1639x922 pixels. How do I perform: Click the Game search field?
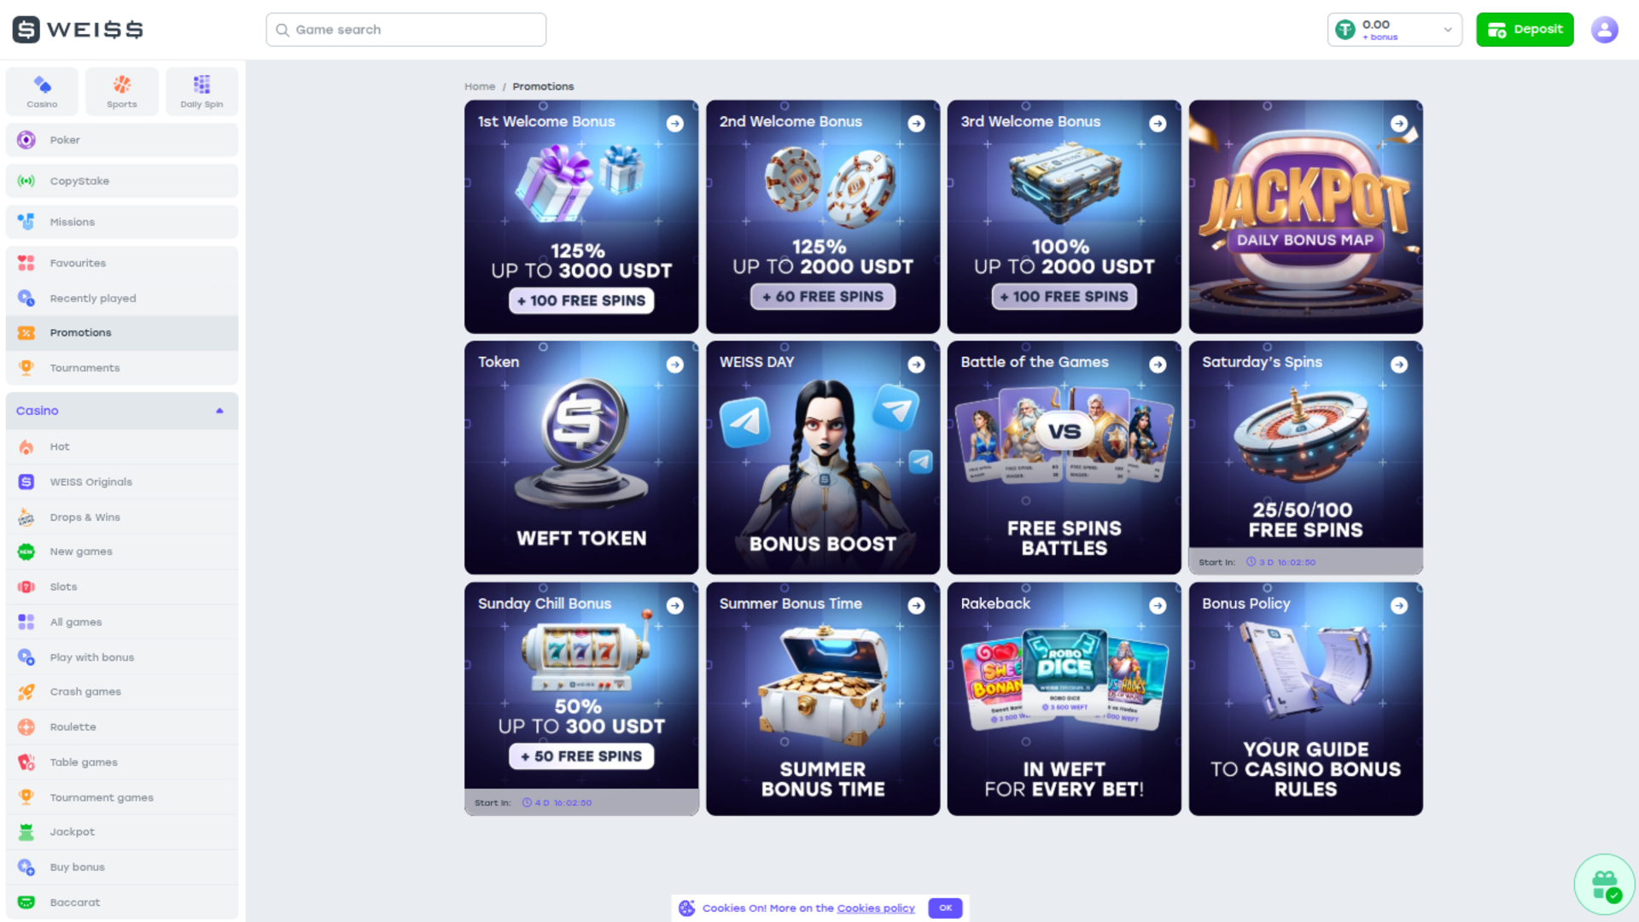[x=405, y=30]
